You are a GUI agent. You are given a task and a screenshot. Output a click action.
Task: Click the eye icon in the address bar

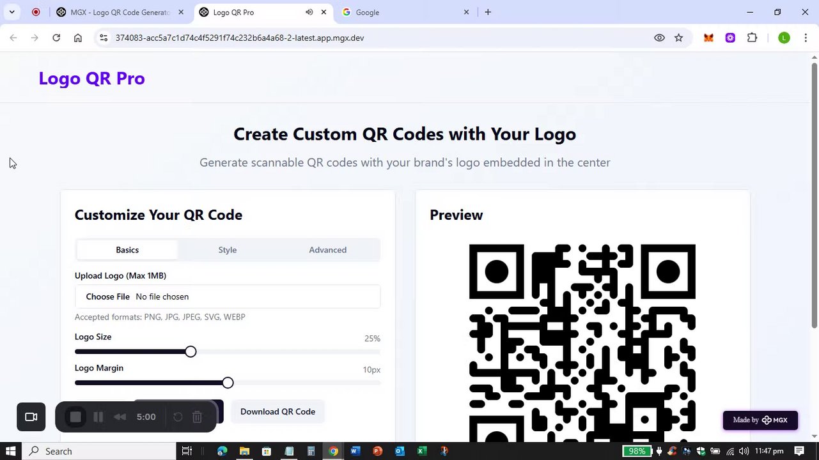(x=659, y=38)
